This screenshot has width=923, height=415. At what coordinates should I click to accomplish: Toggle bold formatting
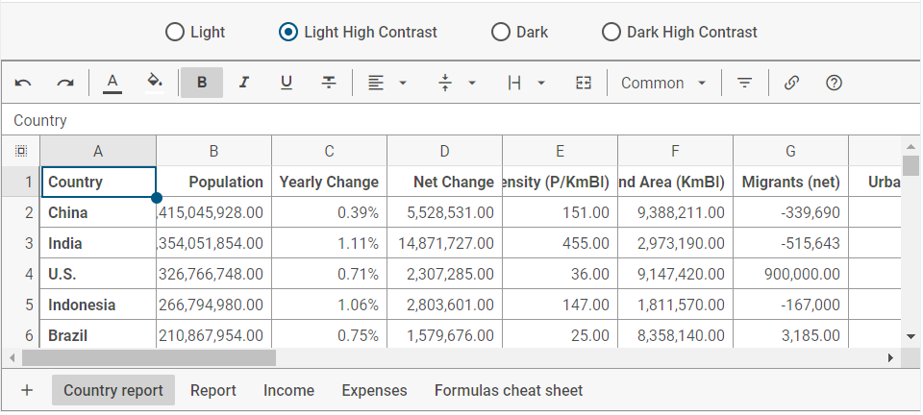(x=202, y=83)
